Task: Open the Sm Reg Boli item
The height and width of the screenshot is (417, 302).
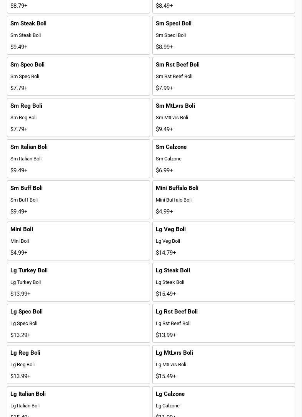Action: point(78,117)
